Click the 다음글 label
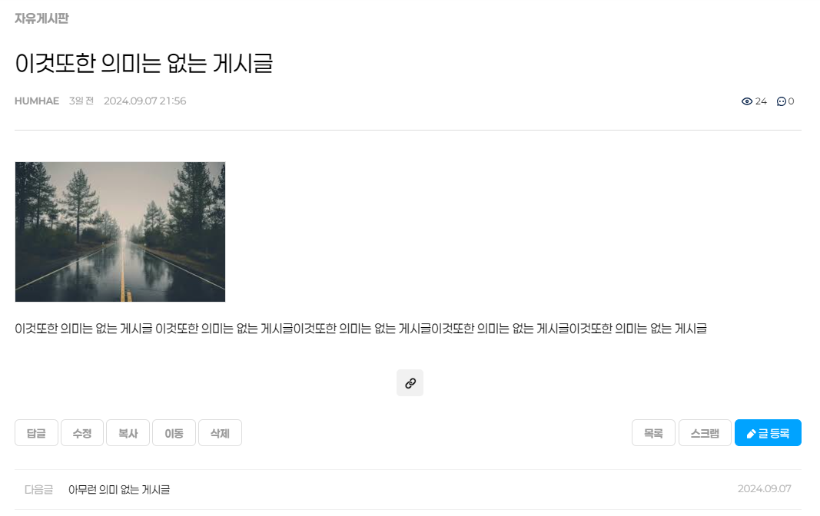The image size is (820, 516). [x=38, y=489]
